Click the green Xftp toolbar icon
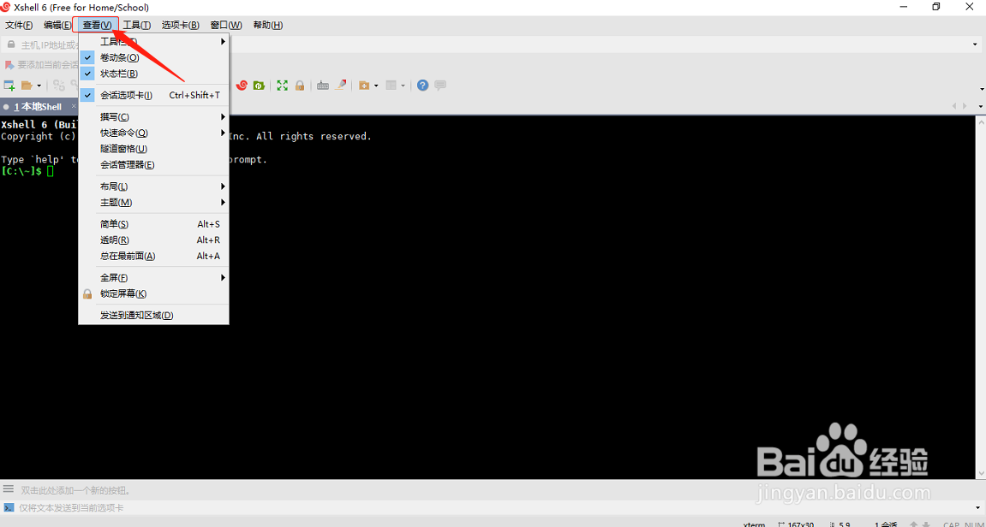 [259, 86]
